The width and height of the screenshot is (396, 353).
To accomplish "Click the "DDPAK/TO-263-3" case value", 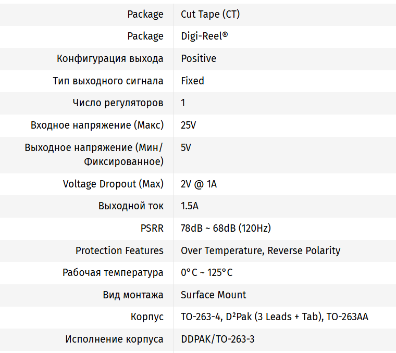I will pos(217,339).
